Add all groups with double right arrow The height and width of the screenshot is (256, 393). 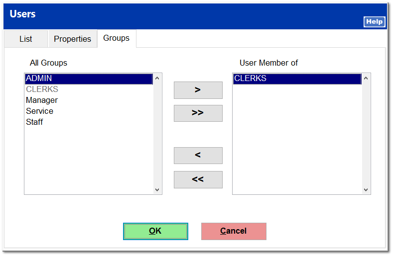tap(198, 113)
